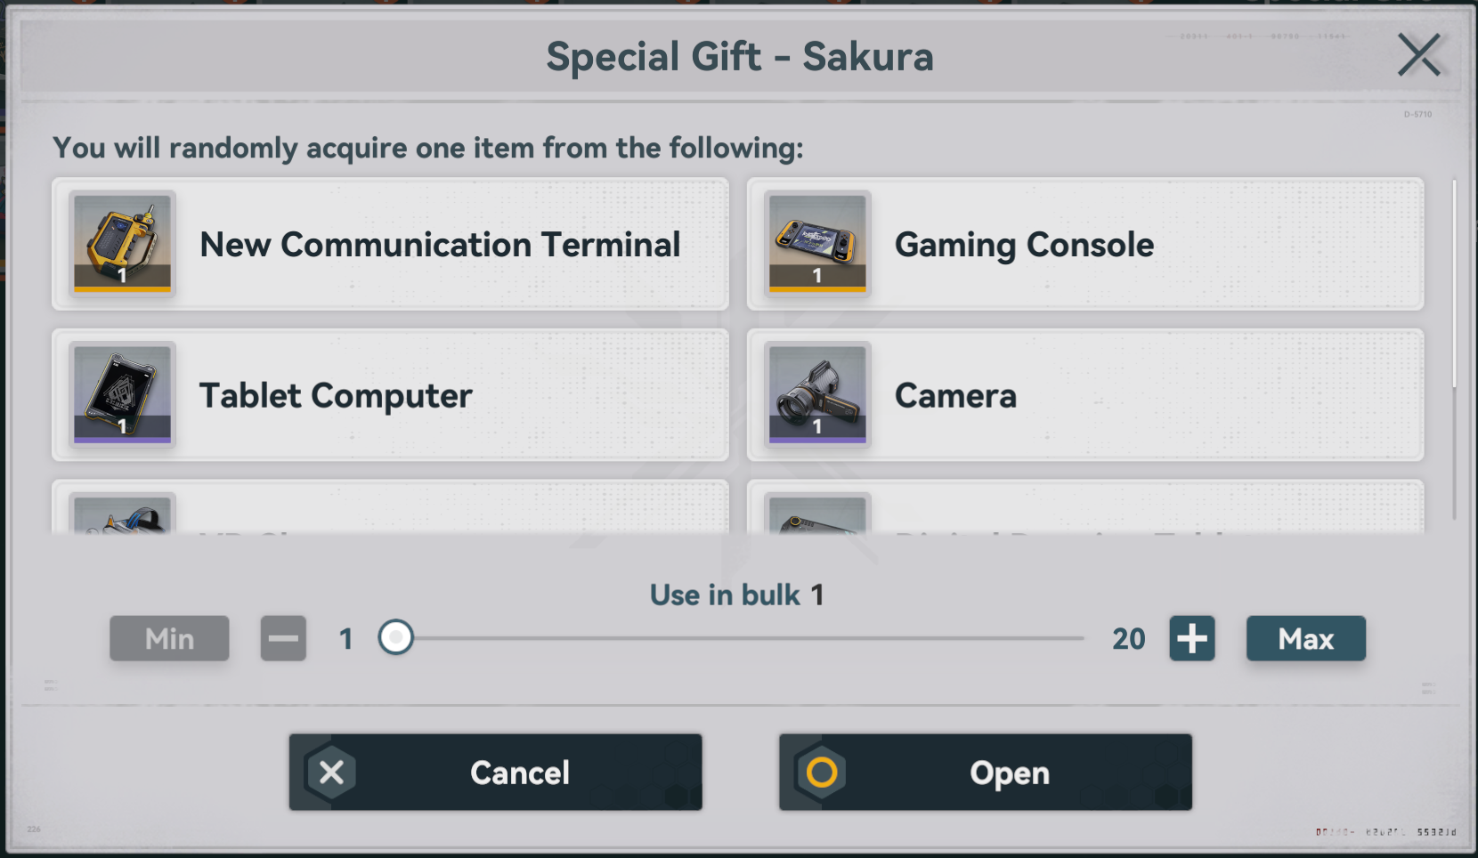Increase quantity with the plus button

click(x=1192, y=638)
